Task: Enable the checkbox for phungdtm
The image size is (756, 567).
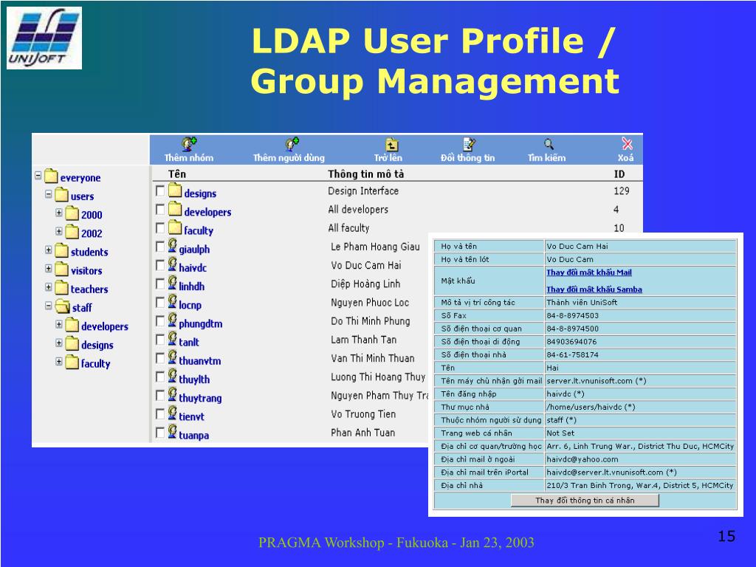Action: coord(160,321)
